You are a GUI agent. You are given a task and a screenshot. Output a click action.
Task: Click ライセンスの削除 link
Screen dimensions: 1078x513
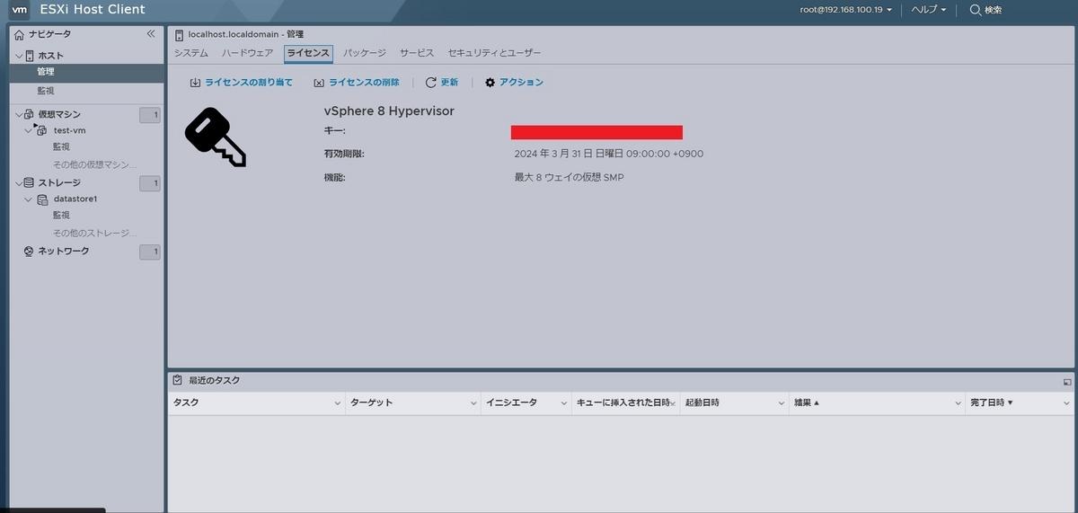pos(364,83)
